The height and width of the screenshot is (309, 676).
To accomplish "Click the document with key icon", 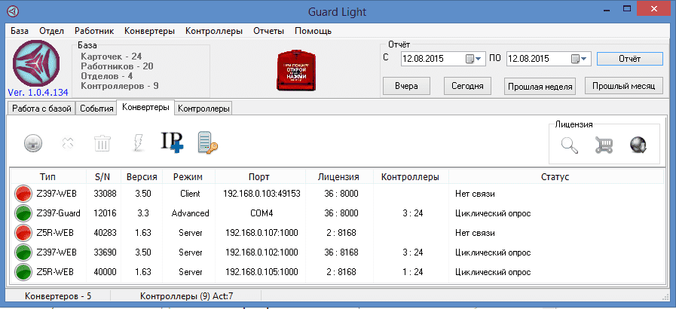I will 206,142.
